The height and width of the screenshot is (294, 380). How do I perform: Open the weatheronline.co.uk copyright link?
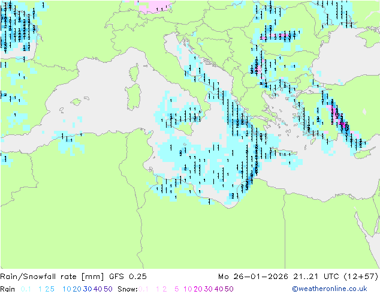[x=330, y=289]
